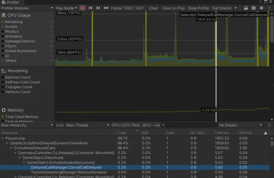Open the profiler toolbar kebab menu
This screenshot has width=274, height=178.
[x=270, y=8]
